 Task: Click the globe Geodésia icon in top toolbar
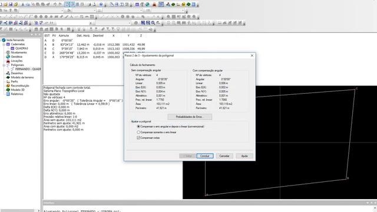147,4
